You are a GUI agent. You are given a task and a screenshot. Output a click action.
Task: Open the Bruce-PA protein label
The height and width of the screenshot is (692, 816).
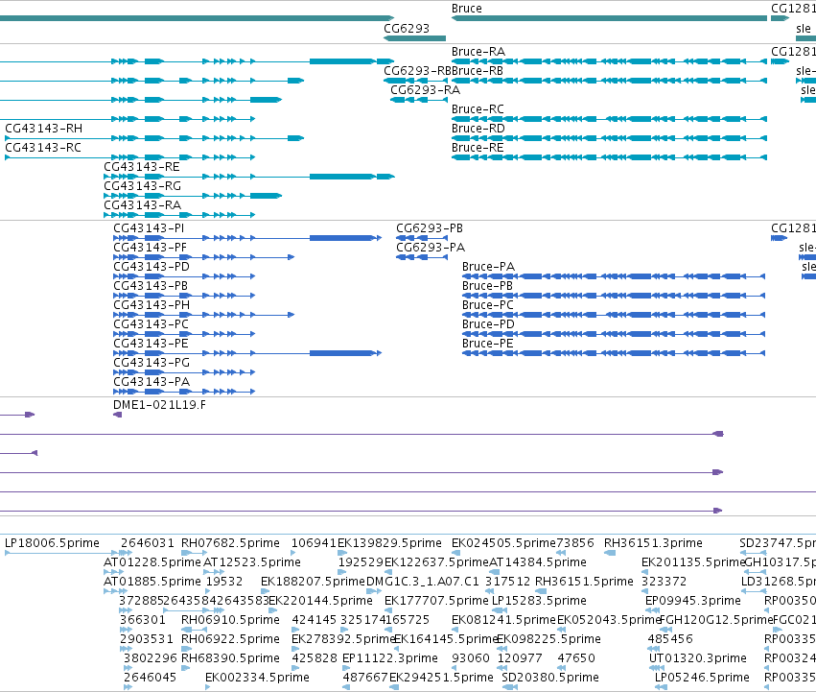point(488,268)
